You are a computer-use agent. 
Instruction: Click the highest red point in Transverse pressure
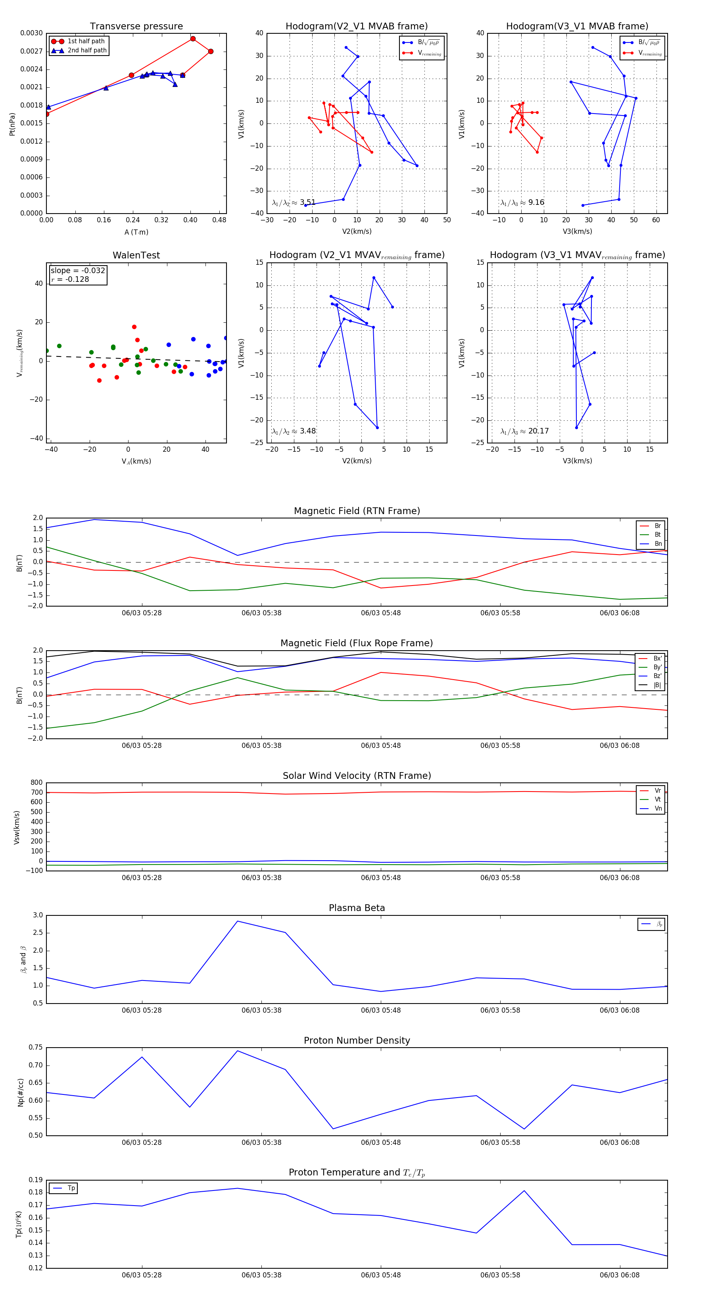(x=193, y=39)
